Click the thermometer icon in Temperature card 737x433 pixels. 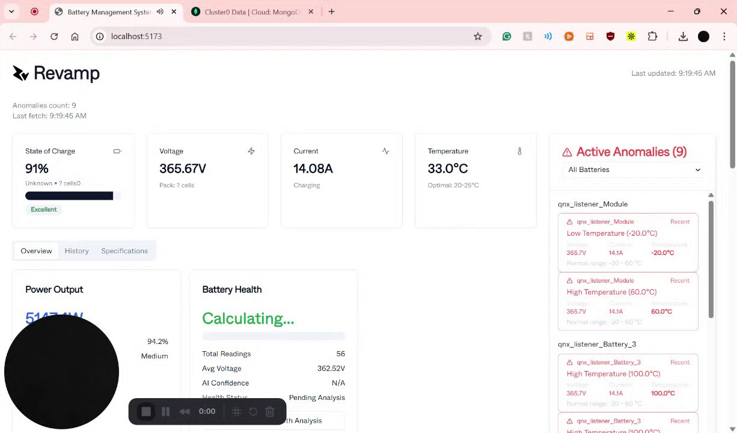tap(519, 151)
